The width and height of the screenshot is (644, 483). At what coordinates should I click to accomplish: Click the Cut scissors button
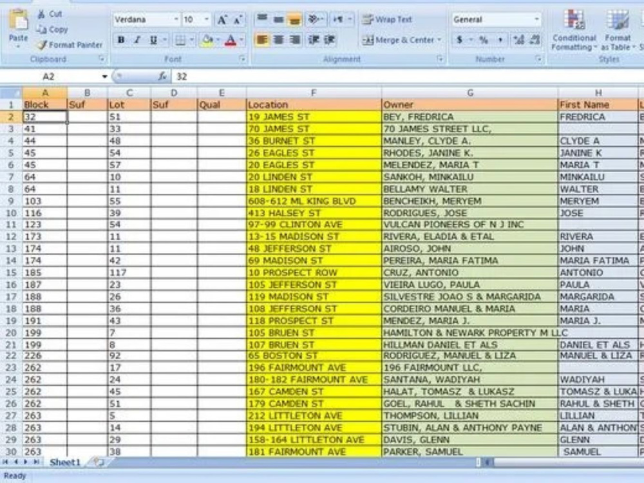point(50,14)
